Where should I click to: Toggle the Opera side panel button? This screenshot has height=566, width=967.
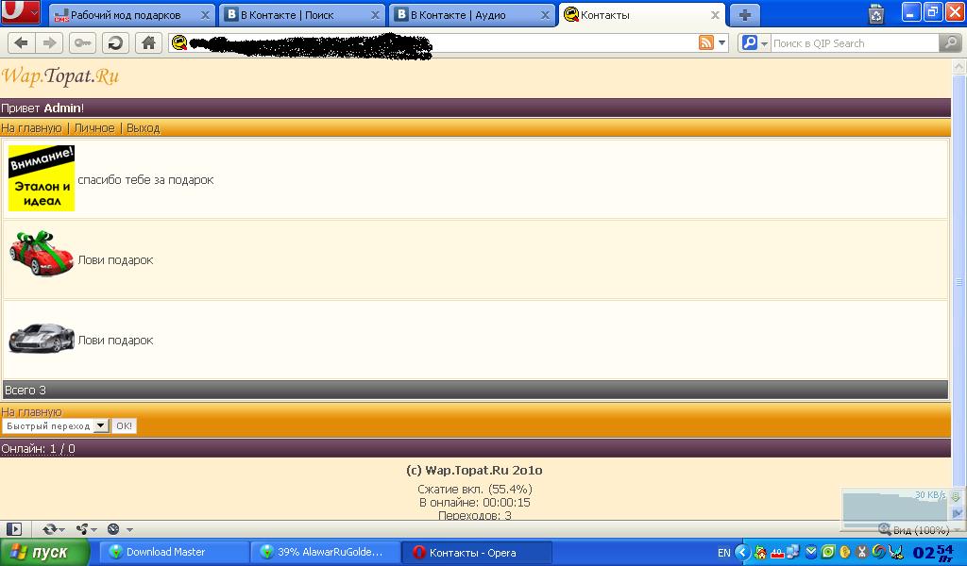coord(13,529)
